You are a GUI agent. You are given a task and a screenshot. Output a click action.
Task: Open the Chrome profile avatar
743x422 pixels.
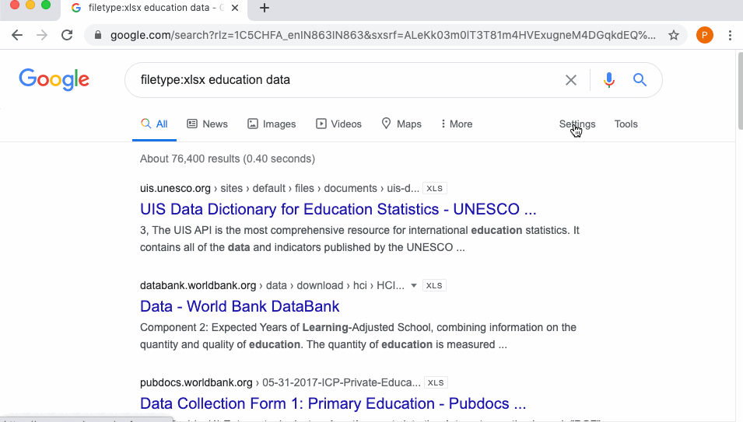pos(704,35)
